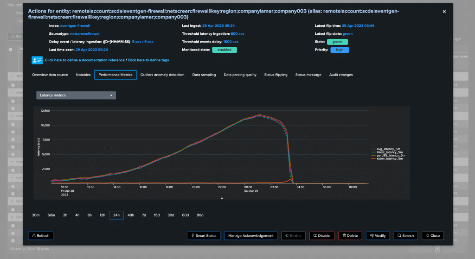Image resolution: width=475 pixels, height=259 pixels.
Task: Click the stdev_latency_5m legend item
Action: point(390,159)
